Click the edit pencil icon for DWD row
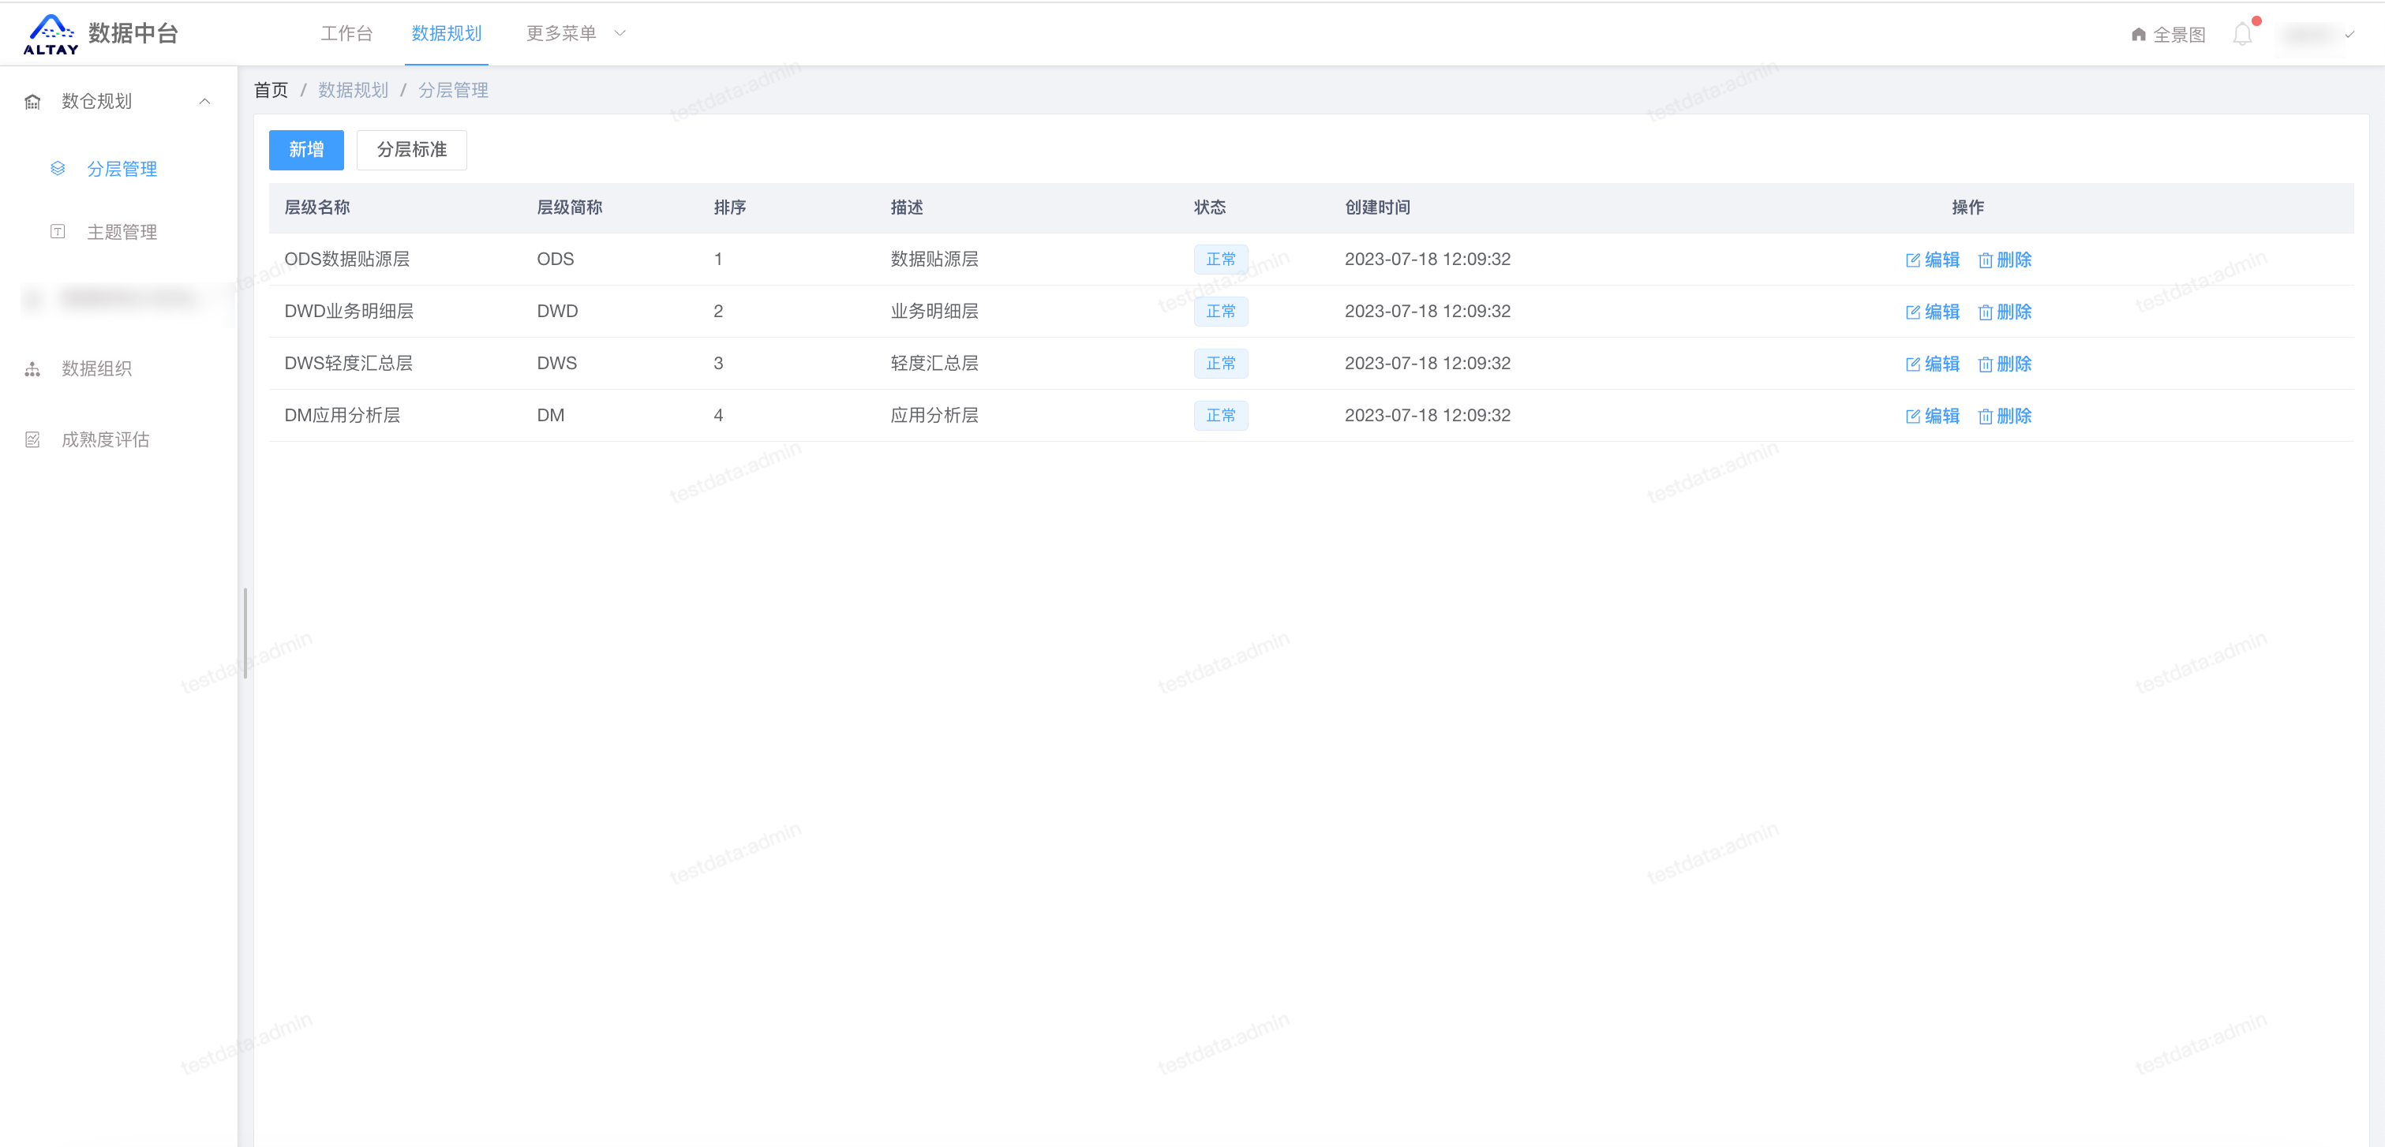 pos(1913,312)
